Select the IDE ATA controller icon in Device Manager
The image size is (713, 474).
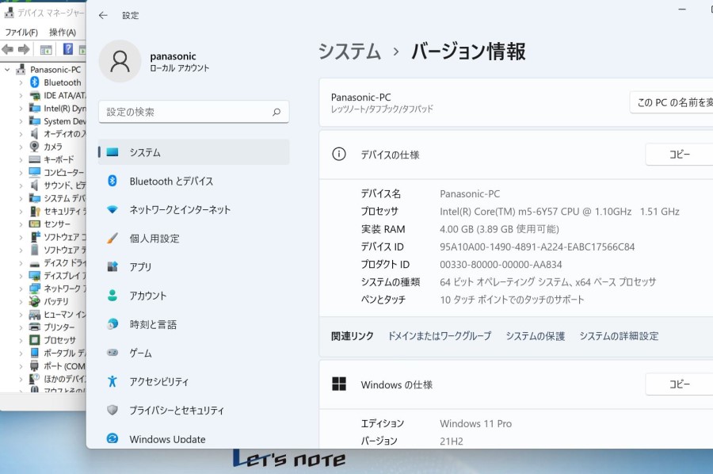35,96
